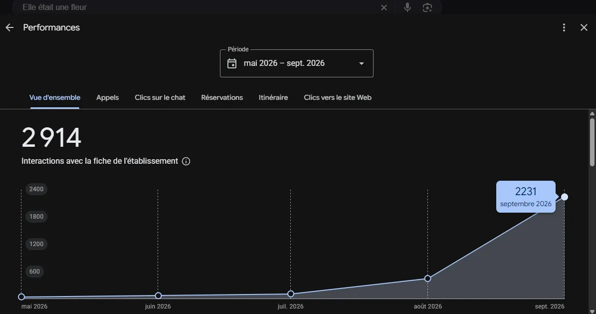Select the mai 2026 data point on chart

pos(21,297)
